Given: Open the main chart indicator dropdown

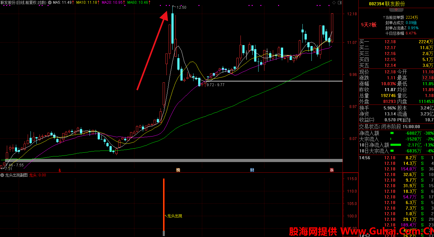Looking at the screenshot, I should pyautogui.click(x=49, y=2).
